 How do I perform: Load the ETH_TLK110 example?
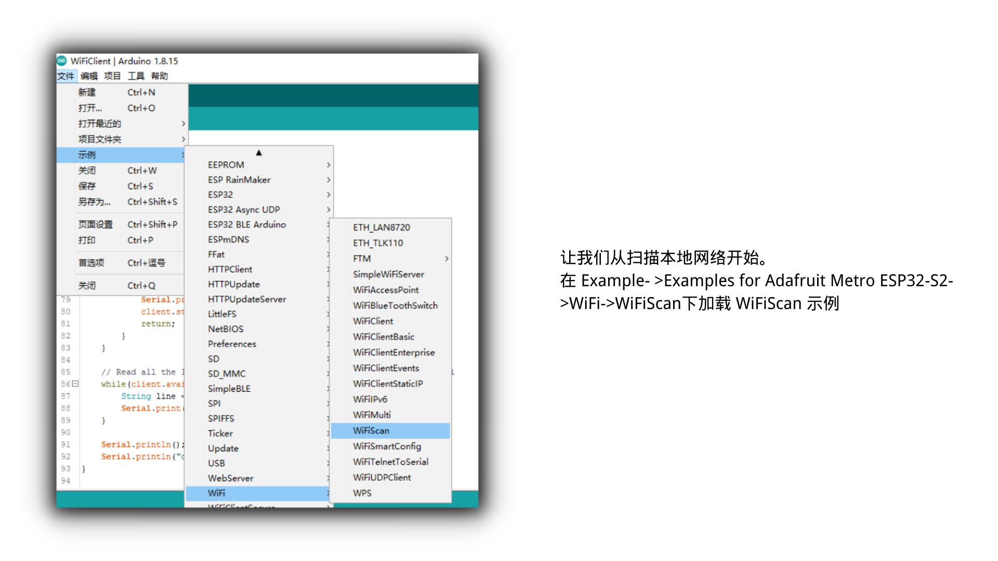[390, 243]
